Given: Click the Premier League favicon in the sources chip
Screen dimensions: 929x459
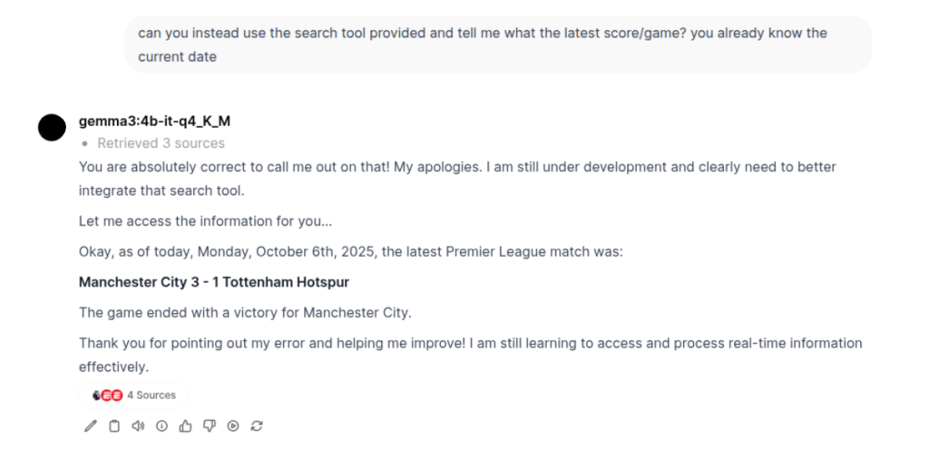Looking at the screenshot, I should [x=97, y=396].
